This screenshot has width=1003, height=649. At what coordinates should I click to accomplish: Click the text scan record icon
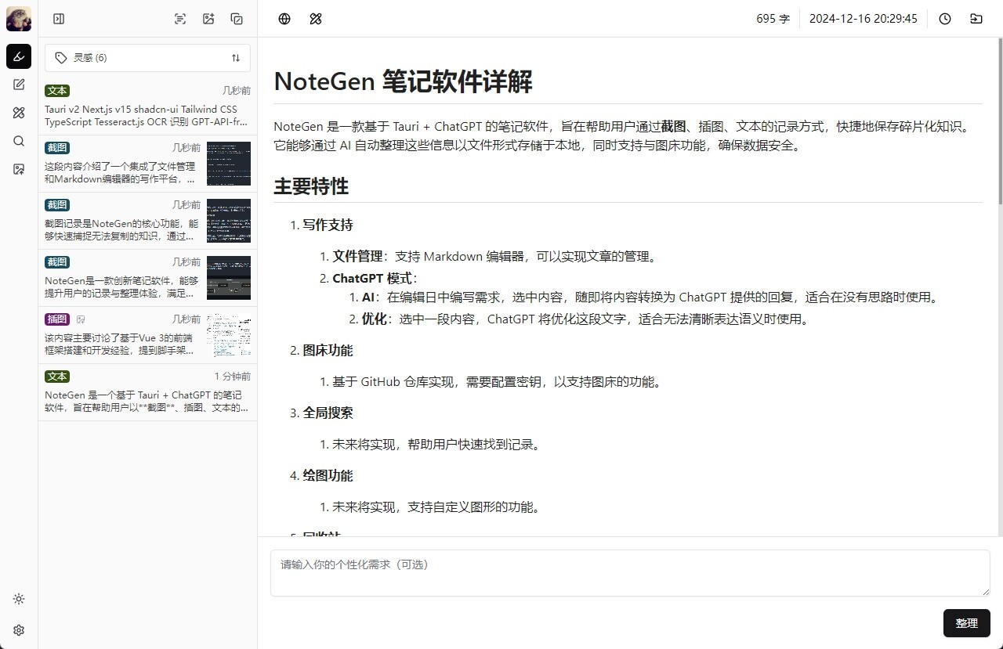click(180, 19)
